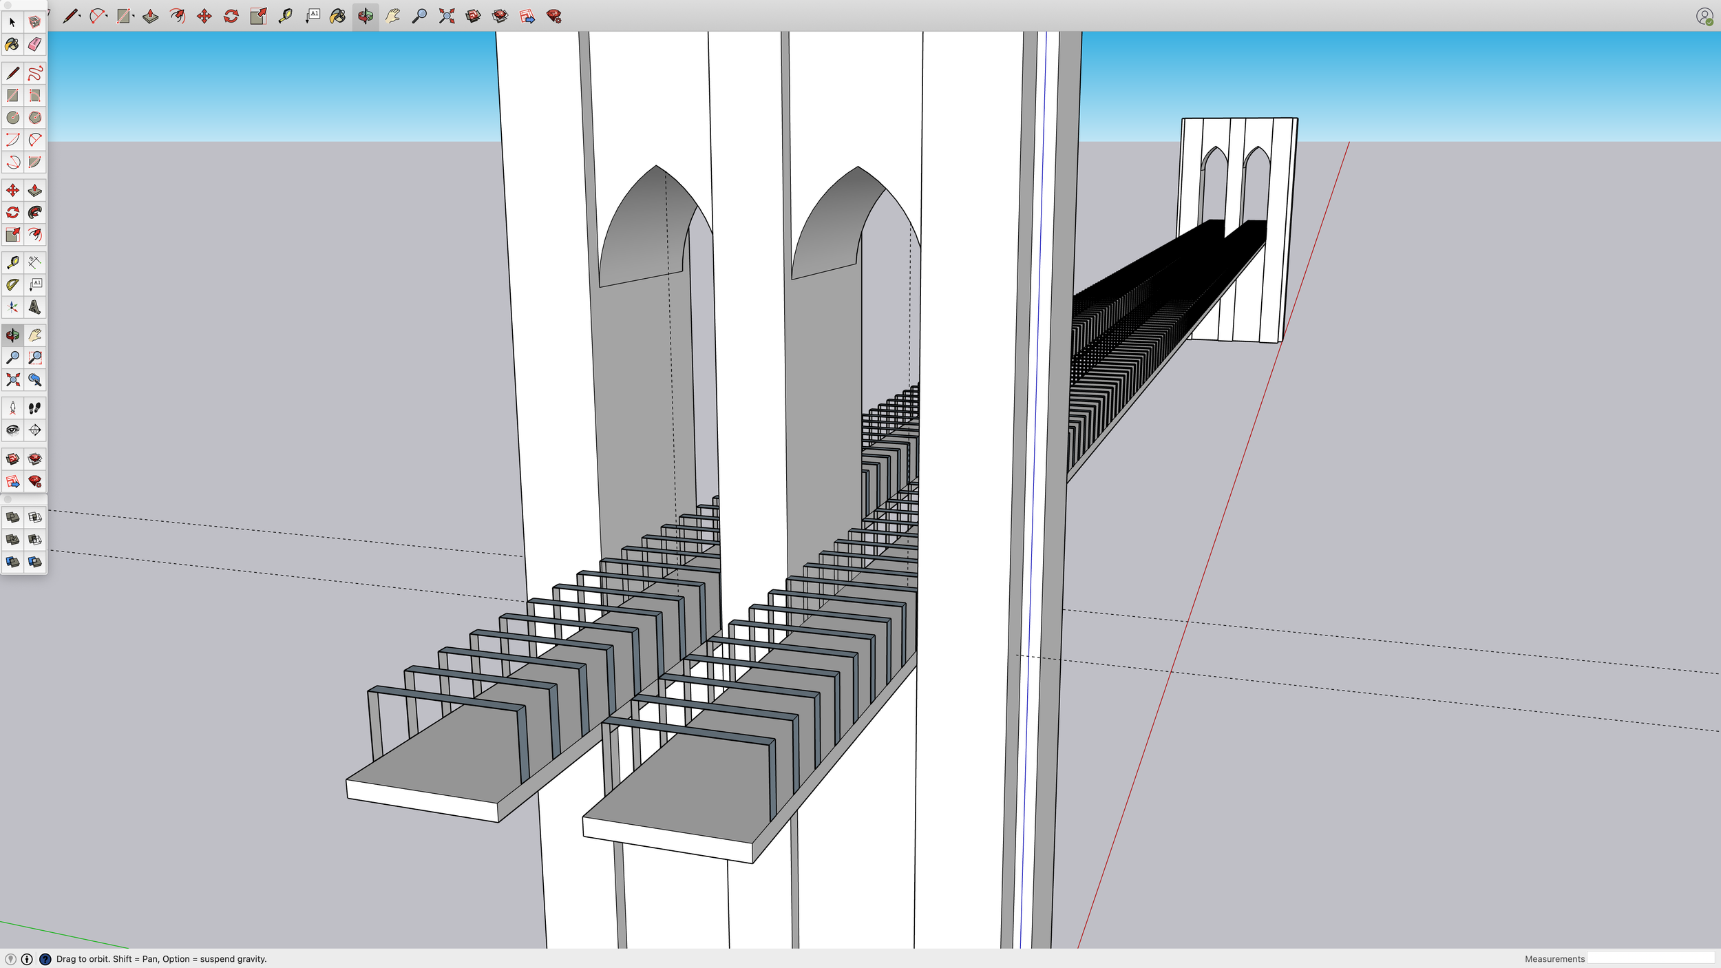Click the help question mark in status bar
This screenshot has width=1721, height=968.
click(x=45, y=958)
